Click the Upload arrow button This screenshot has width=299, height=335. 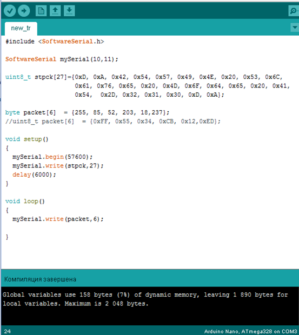[24, 11]
